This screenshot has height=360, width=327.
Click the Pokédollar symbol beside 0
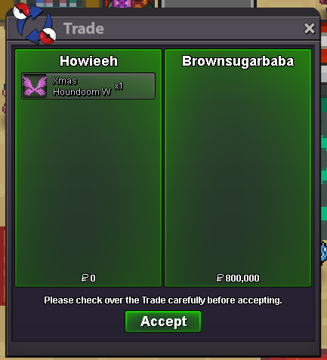(85, 278)
